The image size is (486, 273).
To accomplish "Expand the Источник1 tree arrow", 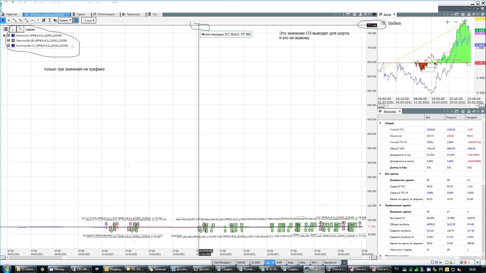I will (x=4, y=35).
